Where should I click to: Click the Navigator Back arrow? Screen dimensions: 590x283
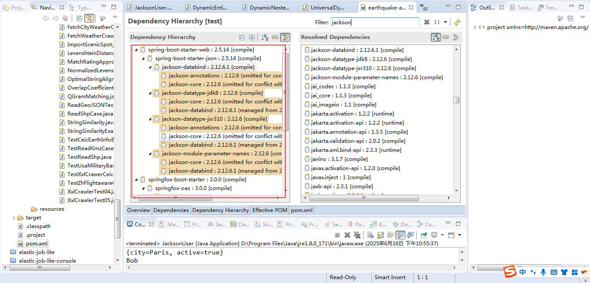coord(46,18)
